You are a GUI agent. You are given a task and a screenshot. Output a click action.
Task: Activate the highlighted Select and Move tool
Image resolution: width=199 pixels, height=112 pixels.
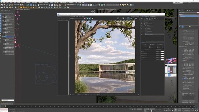point(31,5)
